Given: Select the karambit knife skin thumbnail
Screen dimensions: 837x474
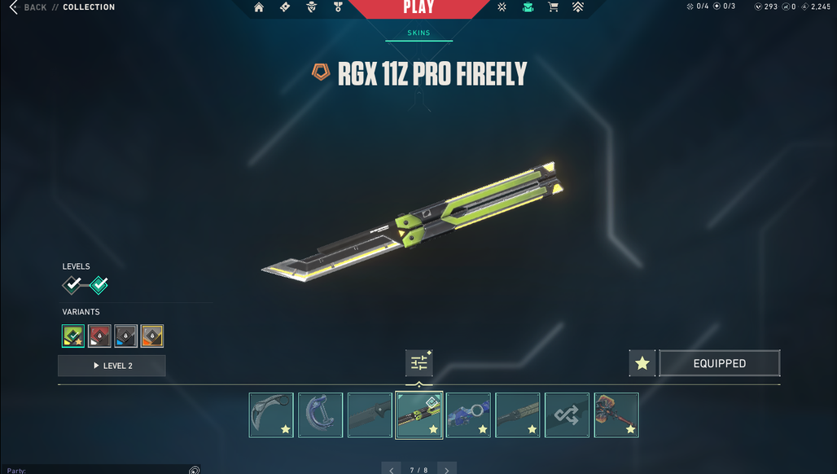Looking at the screenshot, I should (271, 415).
